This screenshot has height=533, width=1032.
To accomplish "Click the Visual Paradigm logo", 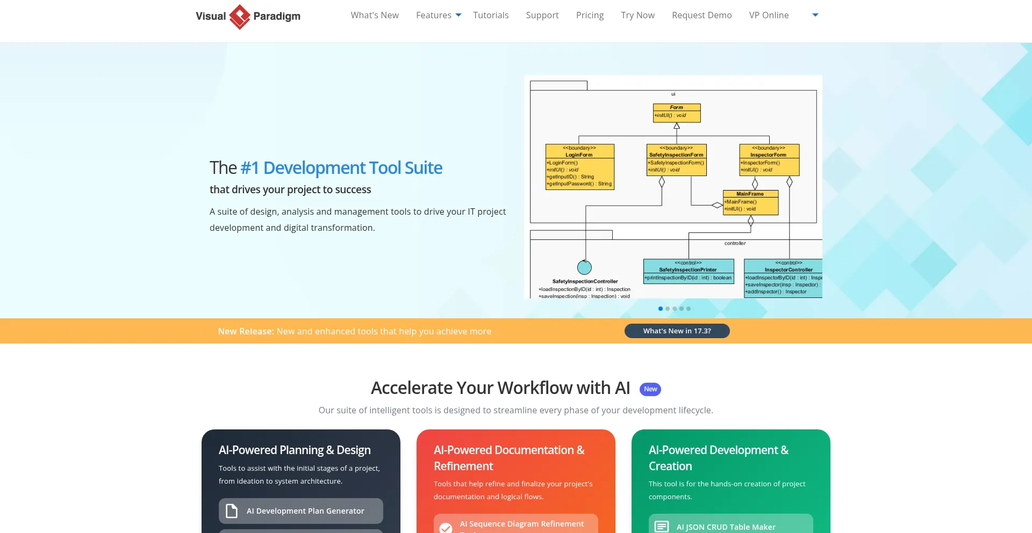I will 248,16.
